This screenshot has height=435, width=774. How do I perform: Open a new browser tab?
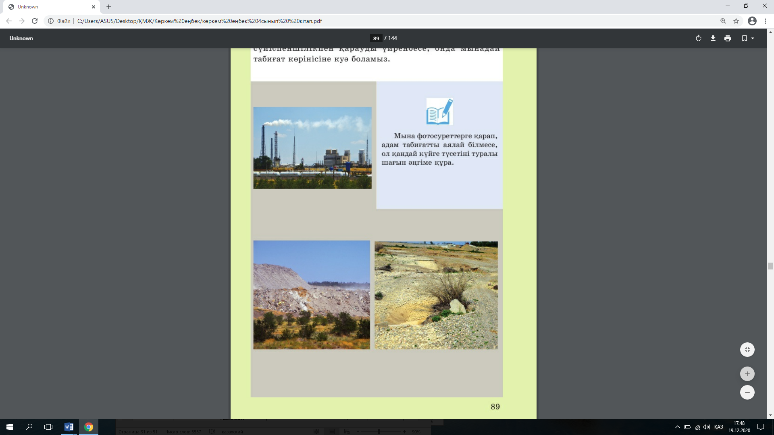(109, 7)
